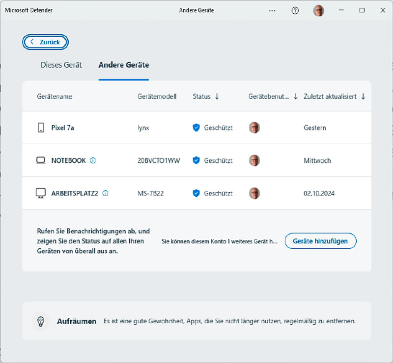
Task: Click the lightbulb icon beside Aufräumen
Action: click(41, 321)
